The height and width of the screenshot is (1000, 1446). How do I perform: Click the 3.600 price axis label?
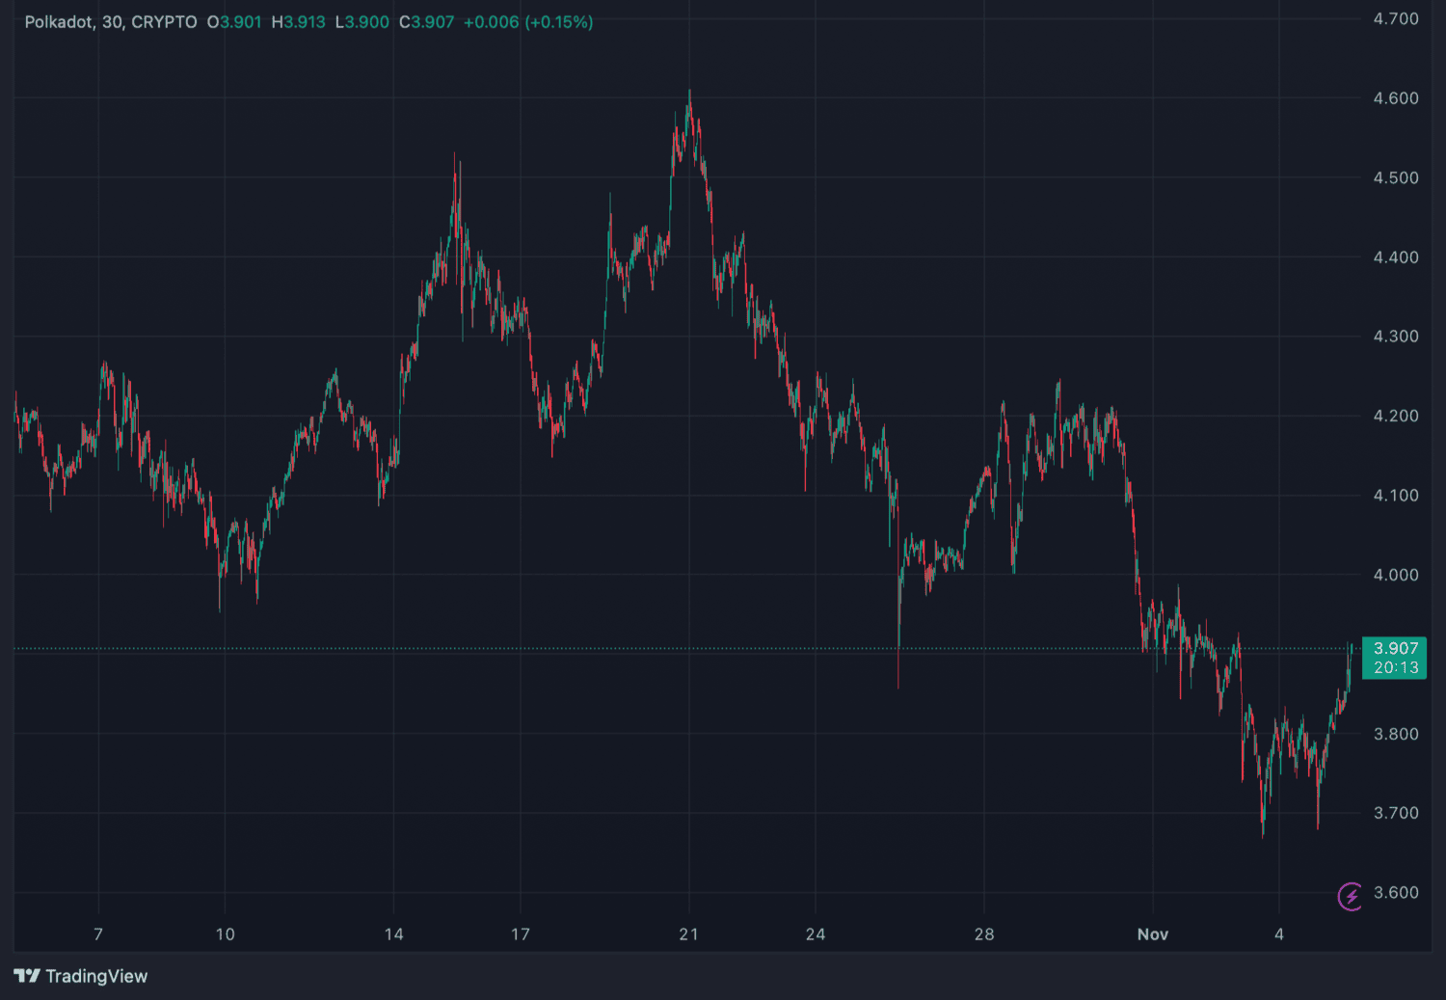click(1395, 892)
